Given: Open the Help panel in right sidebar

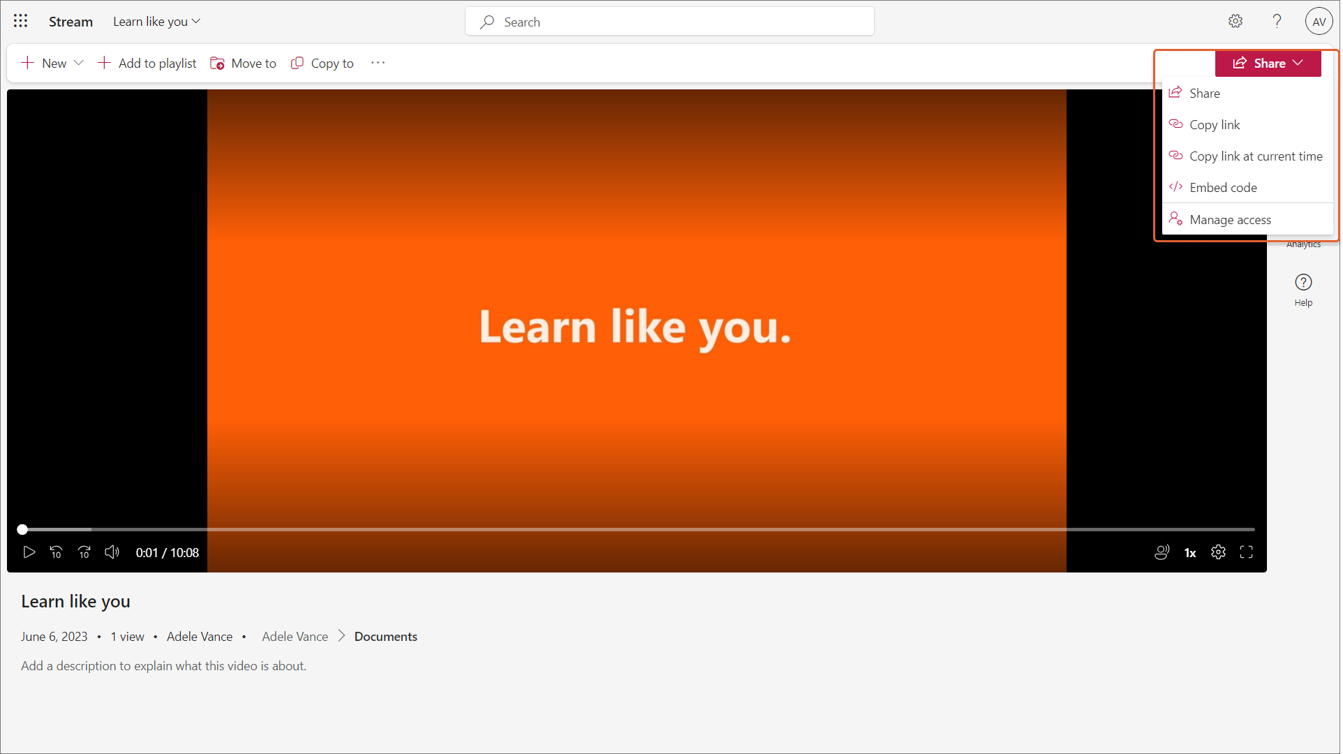Looking at the screenshot, I should [x=1303, y=289].
